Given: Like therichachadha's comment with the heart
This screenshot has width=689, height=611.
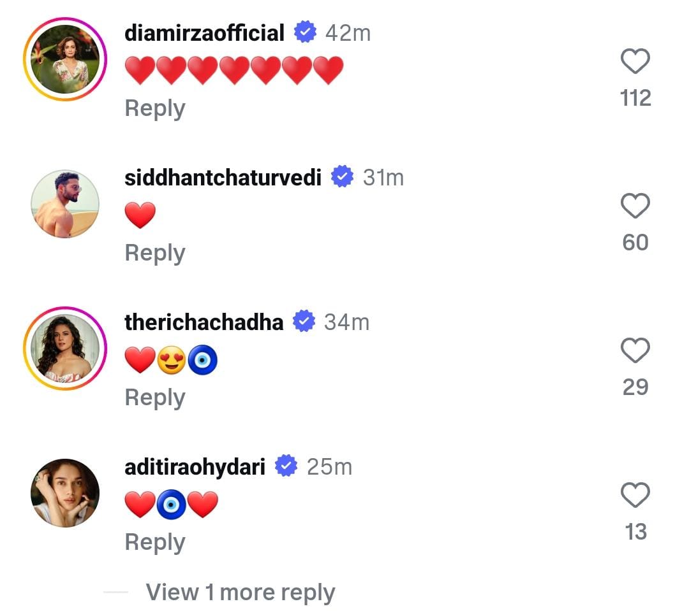Looking at the screenshot, I should (x=635, y=351).
